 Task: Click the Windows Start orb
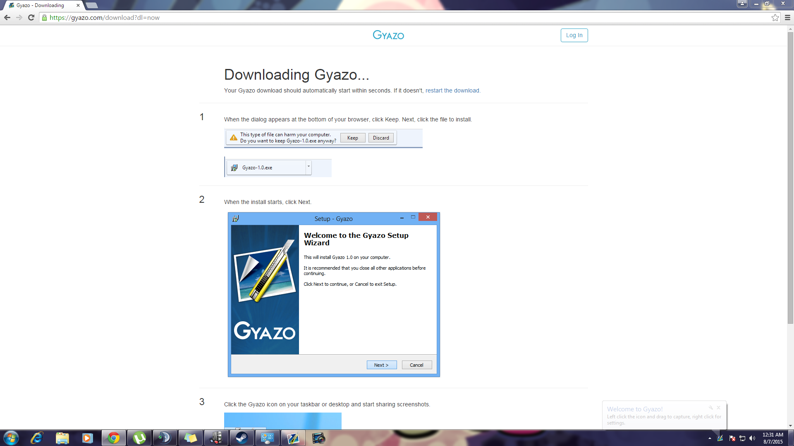[11, 438]
